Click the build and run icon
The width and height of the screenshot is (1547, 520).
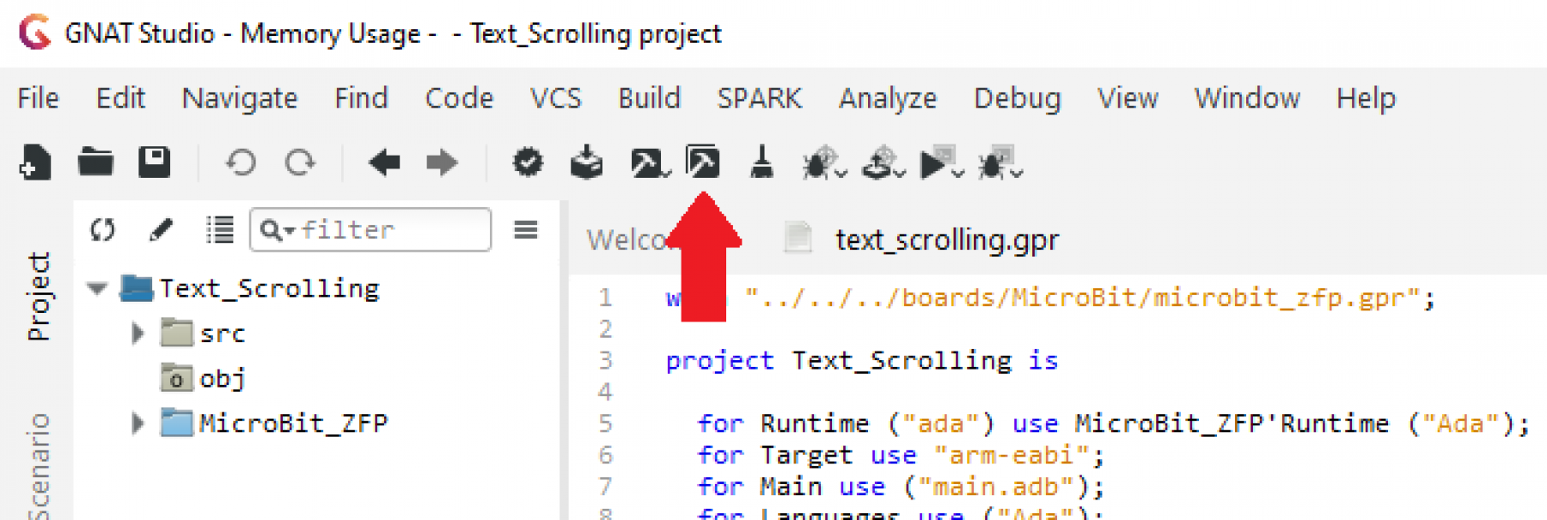pos(941,162)
